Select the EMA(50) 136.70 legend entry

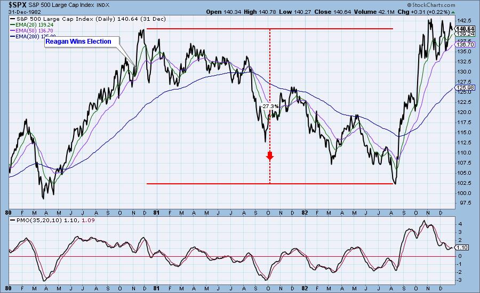point(32,30)
